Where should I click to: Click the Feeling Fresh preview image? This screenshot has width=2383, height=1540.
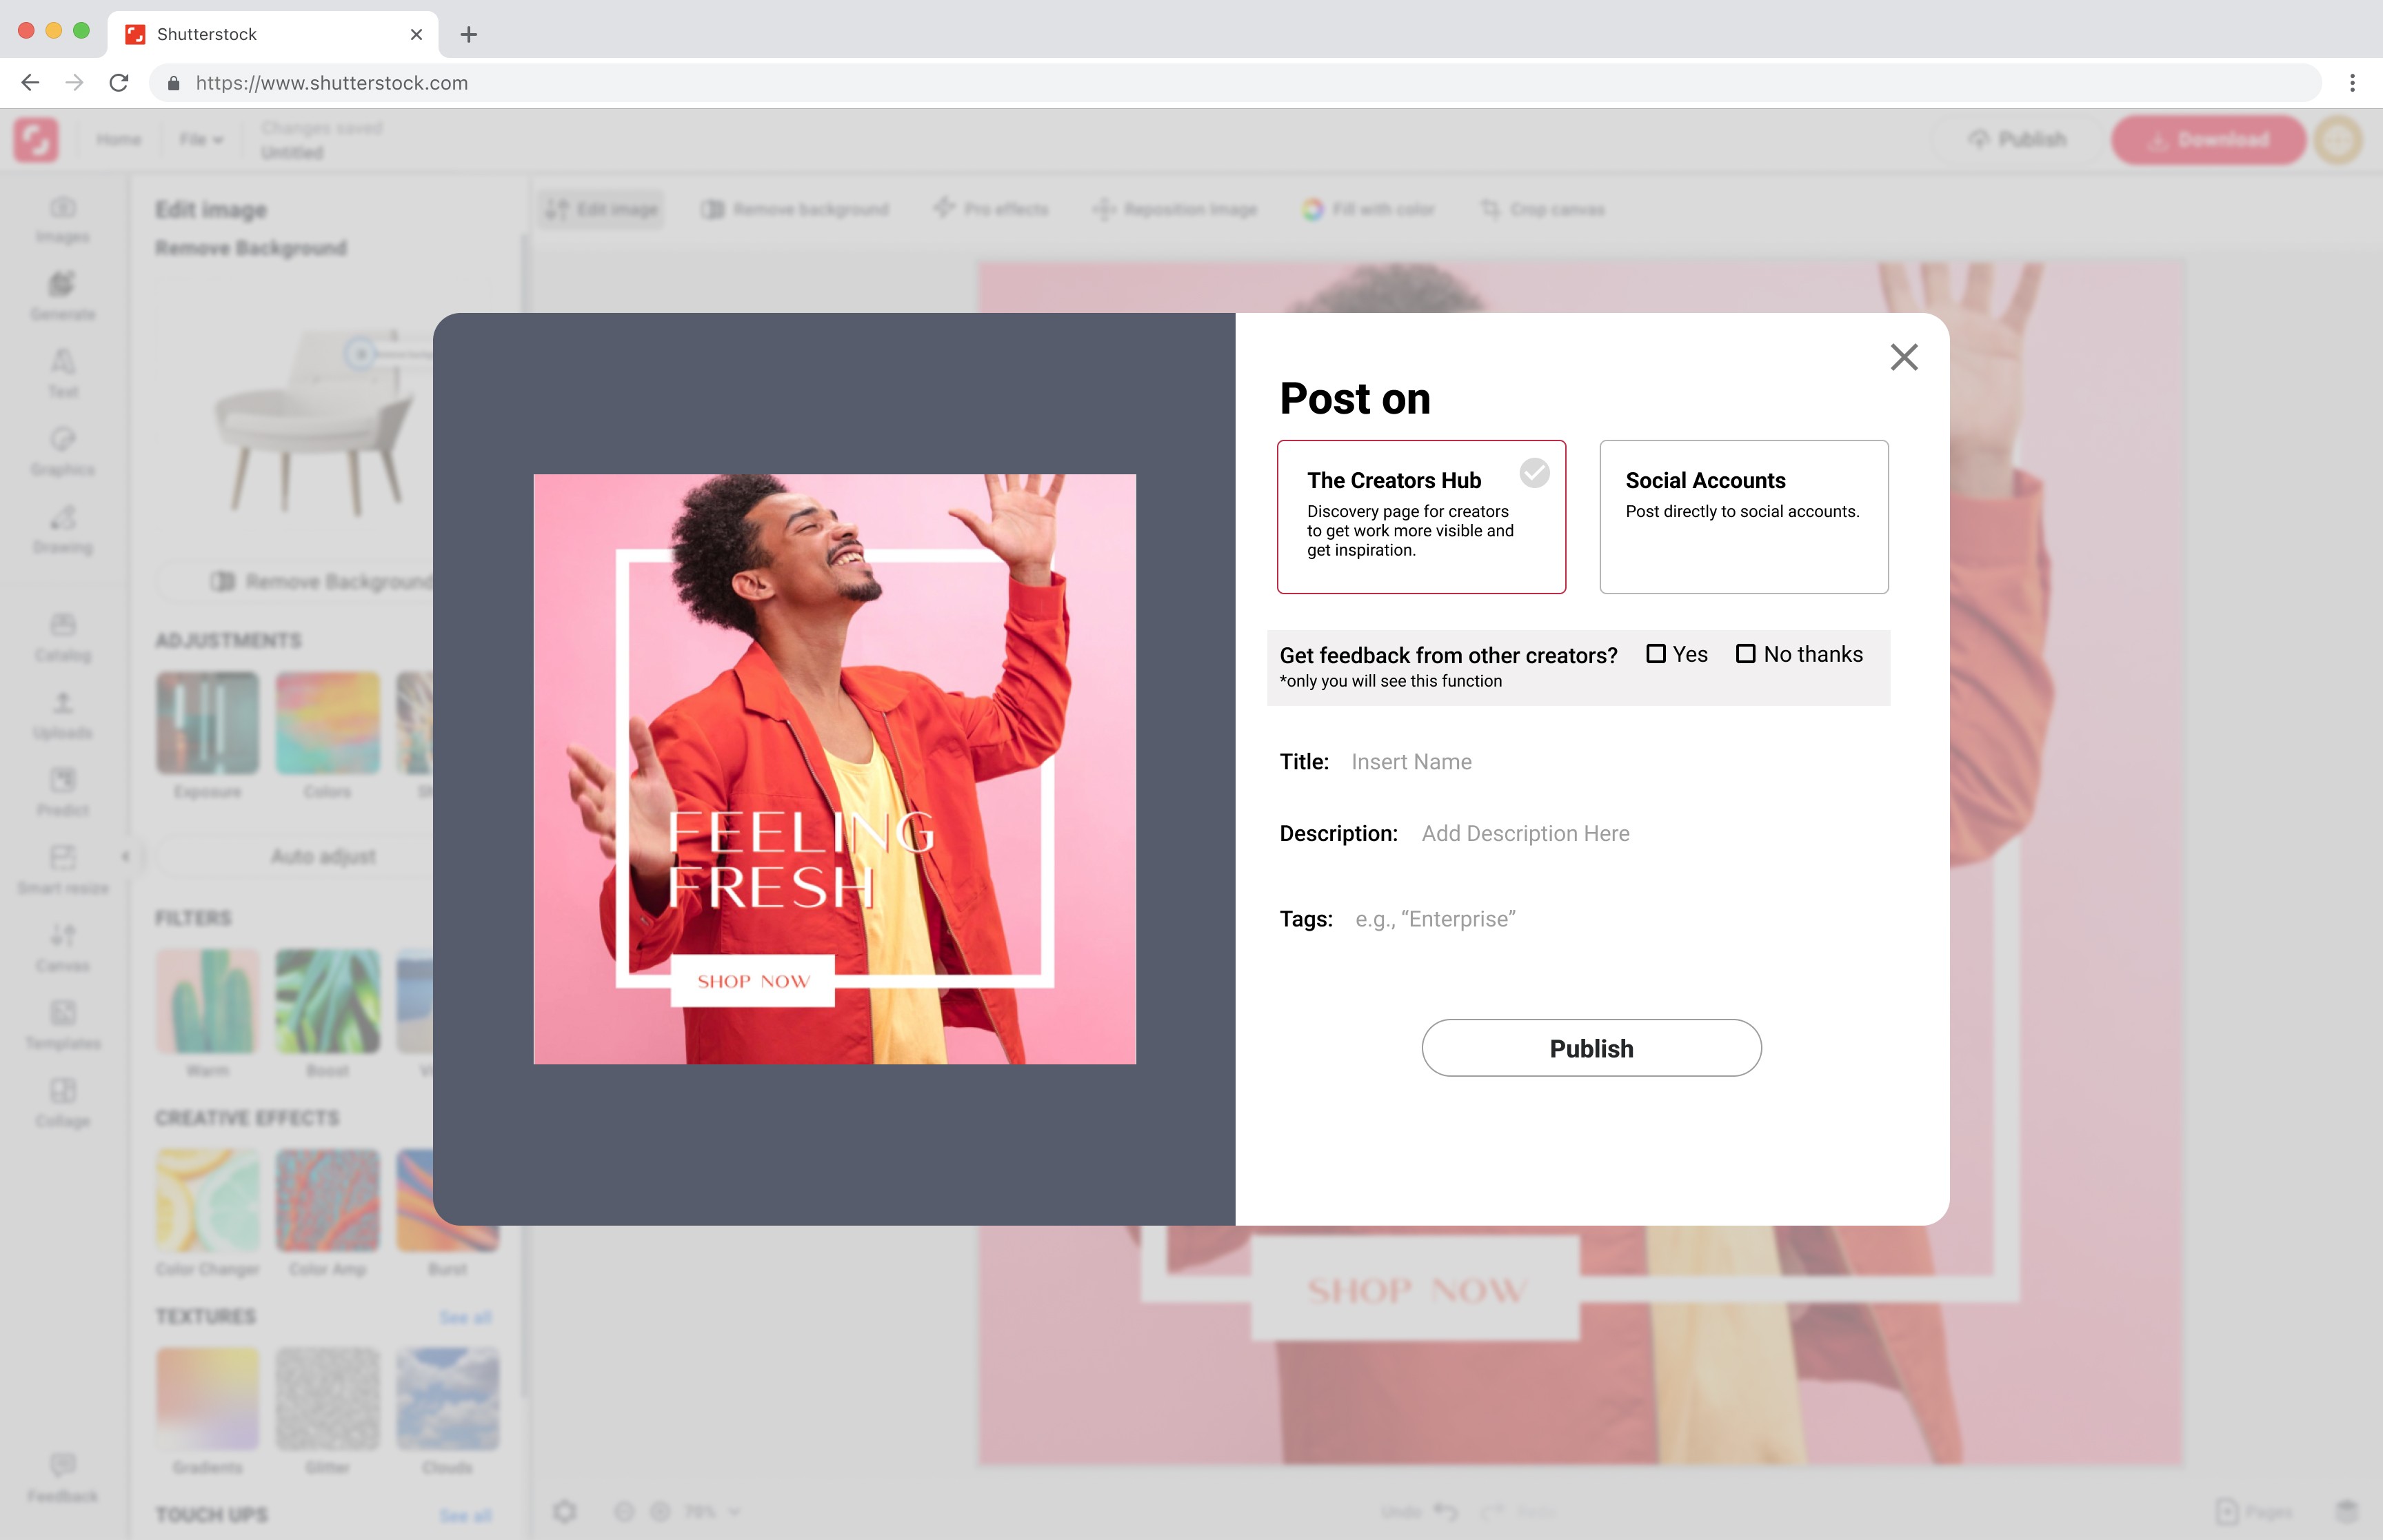pyautogui.click(x=834, y=768)
